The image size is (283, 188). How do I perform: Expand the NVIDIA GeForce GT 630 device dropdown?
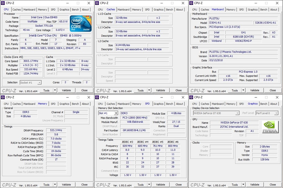pyautogui.click(x=237, y=113)
